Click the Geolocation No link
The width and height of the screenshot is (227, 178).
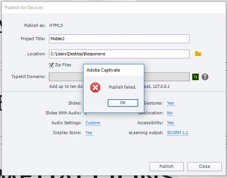click(170, 113)
